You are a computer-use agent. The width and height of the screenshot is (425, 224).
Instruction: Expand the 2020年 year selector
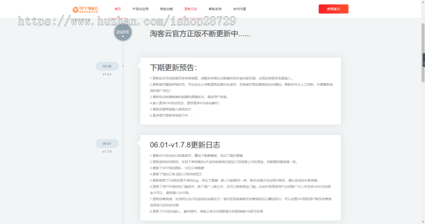pyautogui.click(x=123, y=33)
